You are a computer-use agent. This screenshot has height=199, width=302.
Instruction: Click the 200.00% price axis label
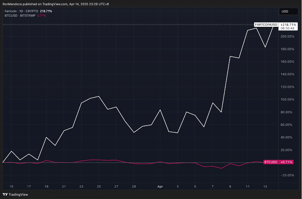point(287,36)
